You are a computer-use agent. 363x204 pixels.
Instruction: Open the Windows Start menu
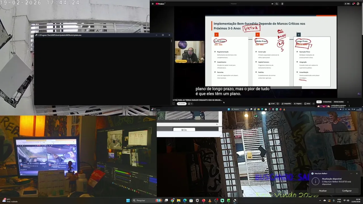click(128, 201)
